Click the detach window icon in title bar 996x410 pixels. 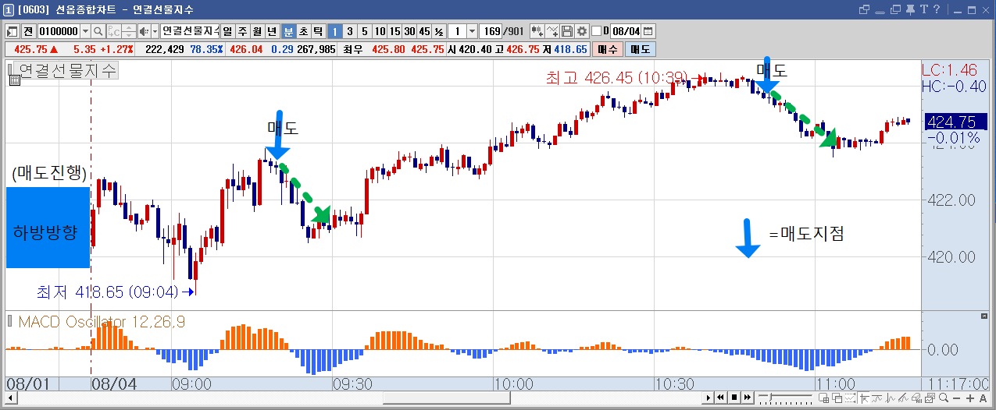tap(864, 9)
